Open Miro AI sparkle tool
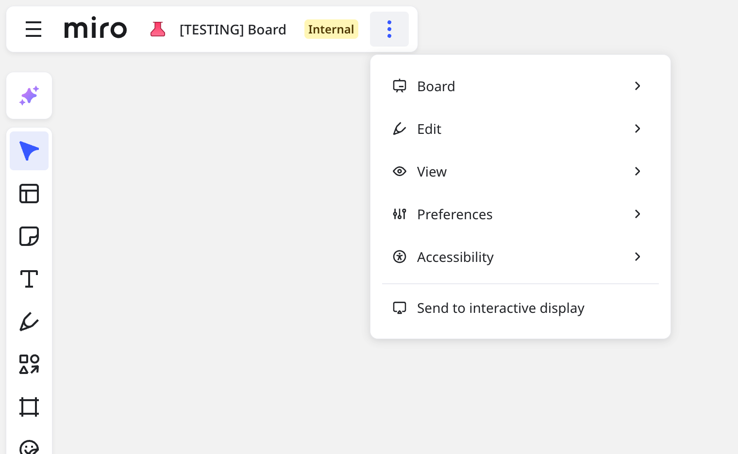This screenshot has height=454, width=738. pos(29,96)
